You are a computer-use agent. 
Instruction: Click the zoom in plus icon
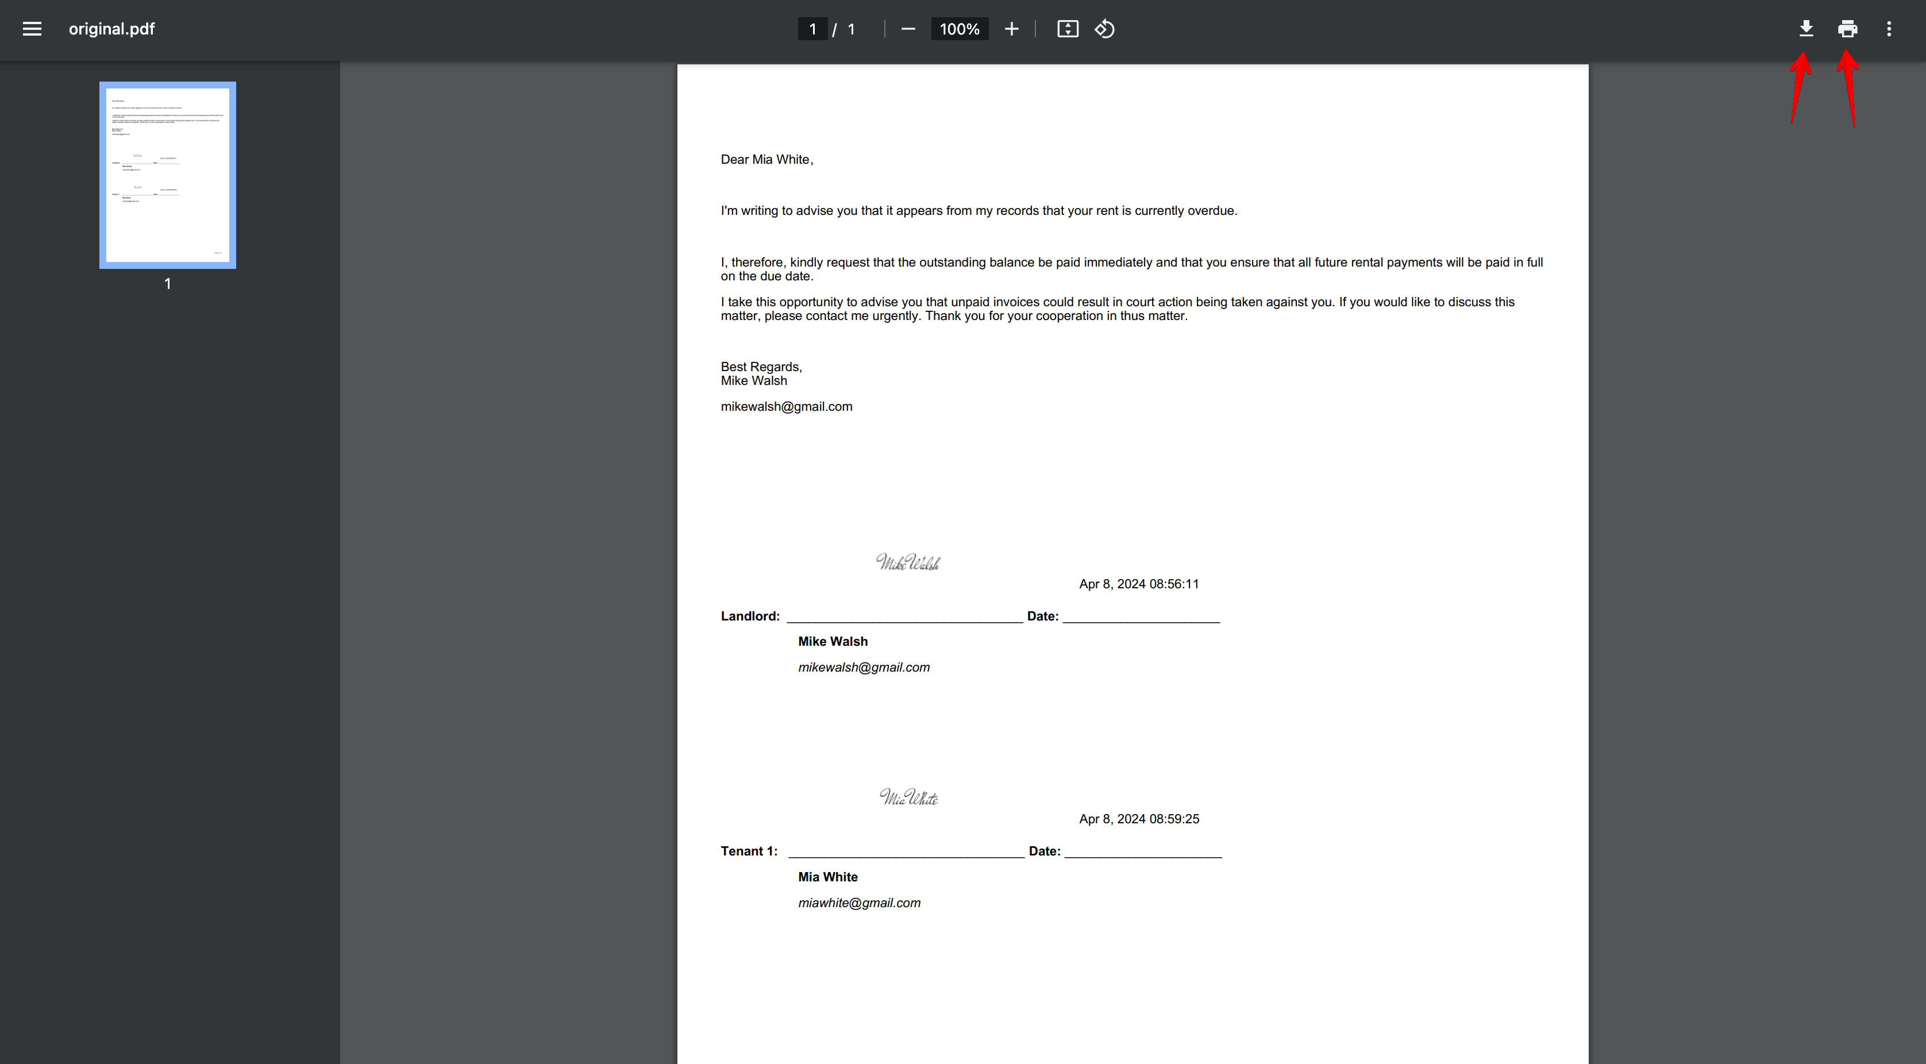(x=1011, y=29)
